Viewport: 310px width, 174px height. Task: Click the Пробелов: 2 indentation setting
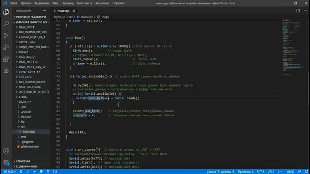[246, 172]
